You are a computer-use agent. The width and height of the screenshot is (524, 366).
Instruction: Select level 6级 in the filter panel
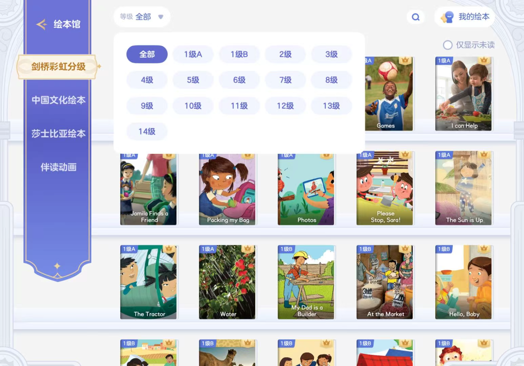coord(239,80)
